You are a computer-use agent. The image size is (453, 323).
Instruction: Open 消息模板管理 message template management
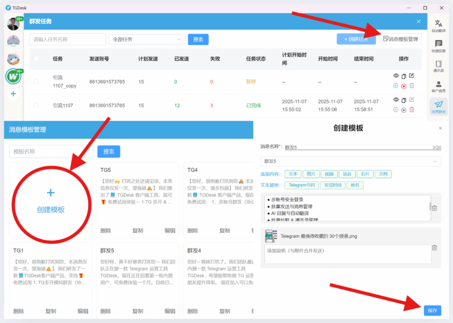click(x=400, y=39)
